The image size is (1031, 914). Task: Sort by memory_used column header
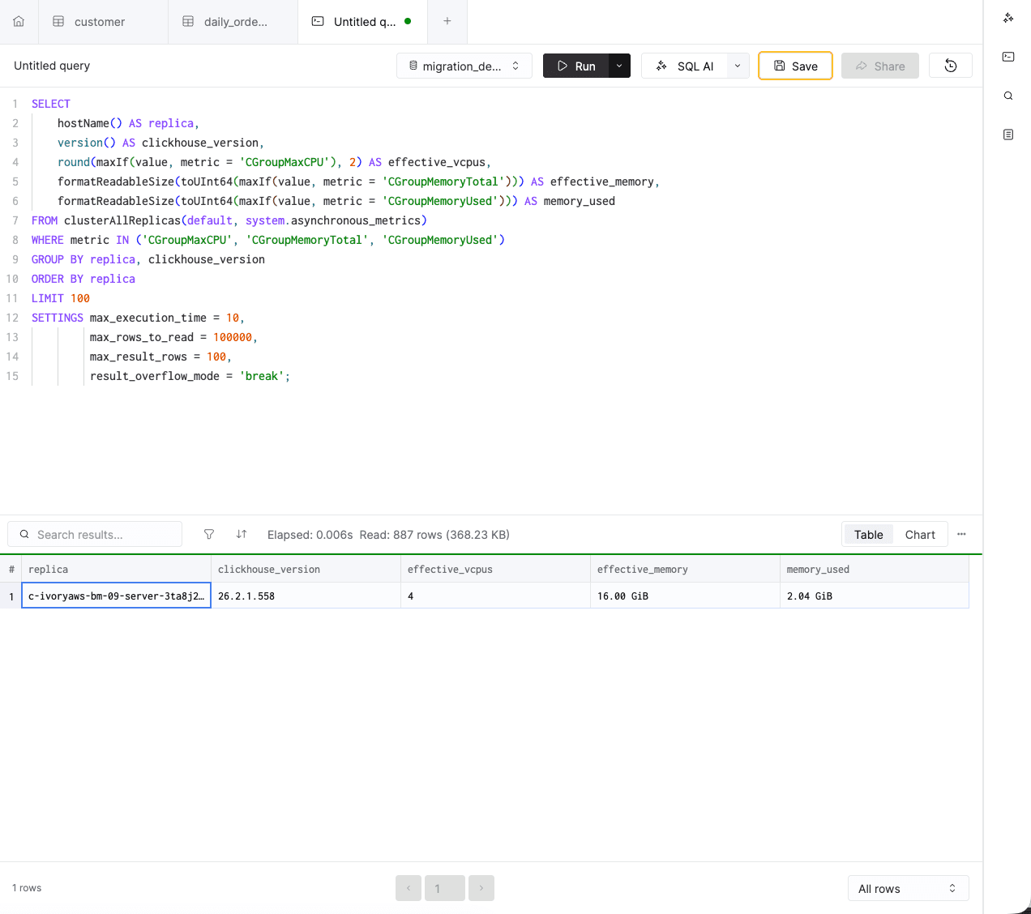(874, 569)
